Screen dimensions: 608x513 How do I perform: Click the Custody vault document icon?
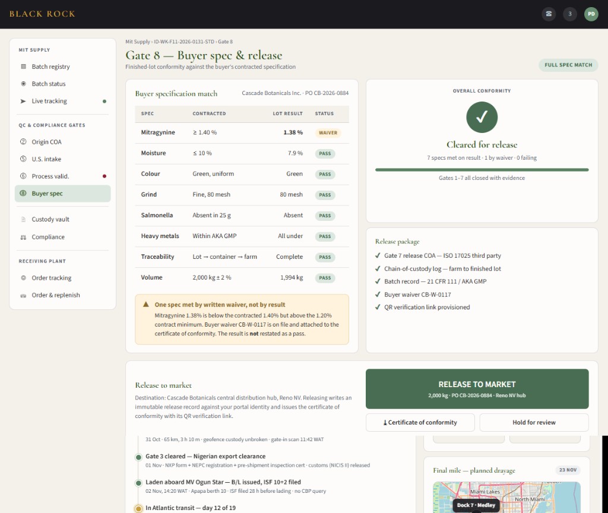point(23,220)
